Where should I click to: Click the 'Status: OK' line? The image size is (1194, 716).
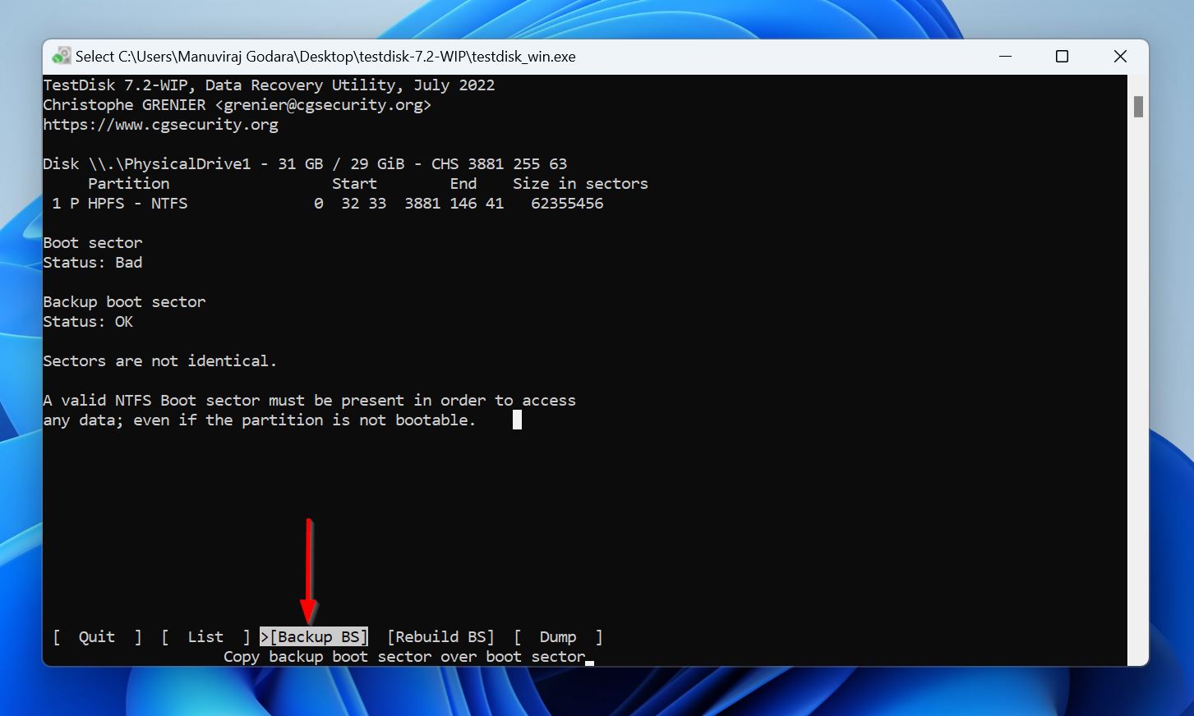88,322
